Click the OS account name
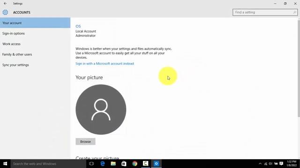Image resolution: width=300 pixels, height=168 pixels. click(78, 26)
